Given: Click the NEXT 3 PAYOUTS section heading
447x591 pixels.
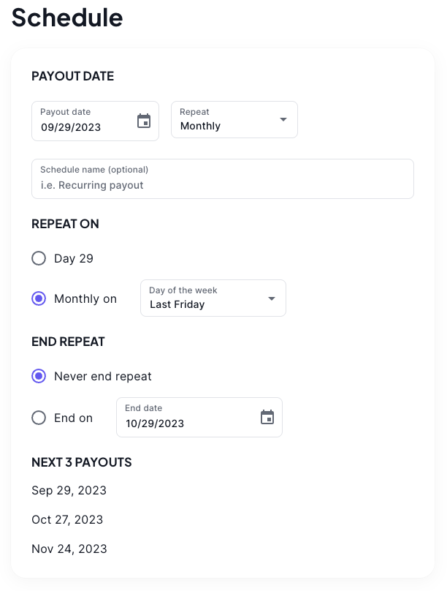Looking at the screenshot, I should click(x=82, y=462).
